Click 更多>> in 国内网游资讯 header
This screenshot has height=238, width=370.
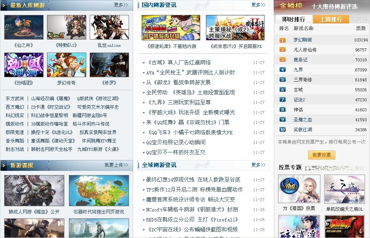(x=258, y=5)
